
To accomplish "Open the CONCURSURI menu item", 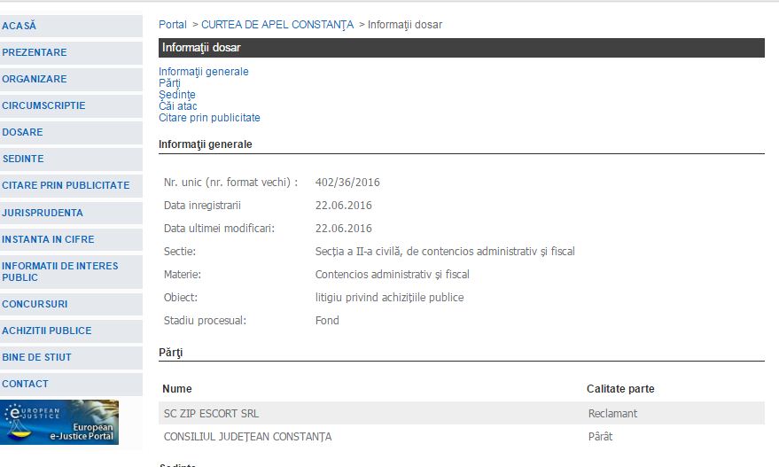I will point(35,304).
